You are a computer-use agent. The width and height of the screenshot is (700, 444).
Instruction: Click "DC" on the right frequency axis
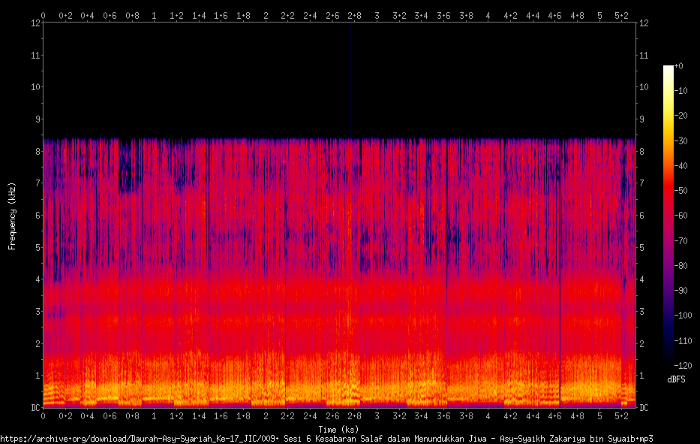(x=644, y=407)
